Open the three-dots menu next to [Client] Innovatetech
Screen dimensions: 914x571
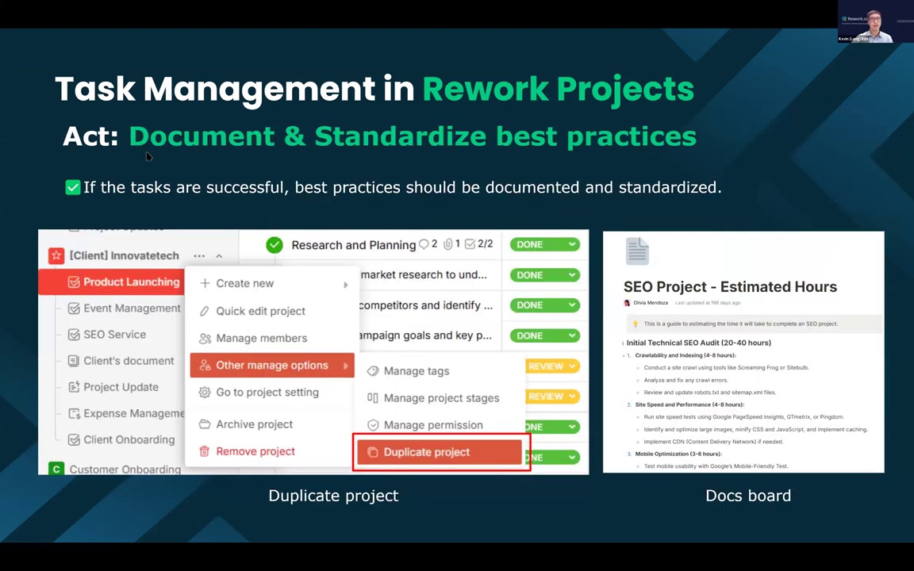pyautogui.click(x=199, y=256)
